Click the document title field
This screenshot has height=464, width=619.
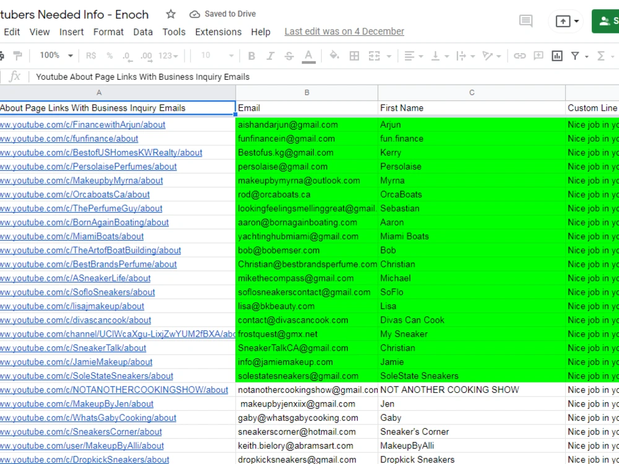point(75,15)
